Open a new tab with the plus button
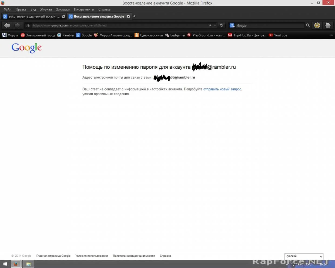 134,16
